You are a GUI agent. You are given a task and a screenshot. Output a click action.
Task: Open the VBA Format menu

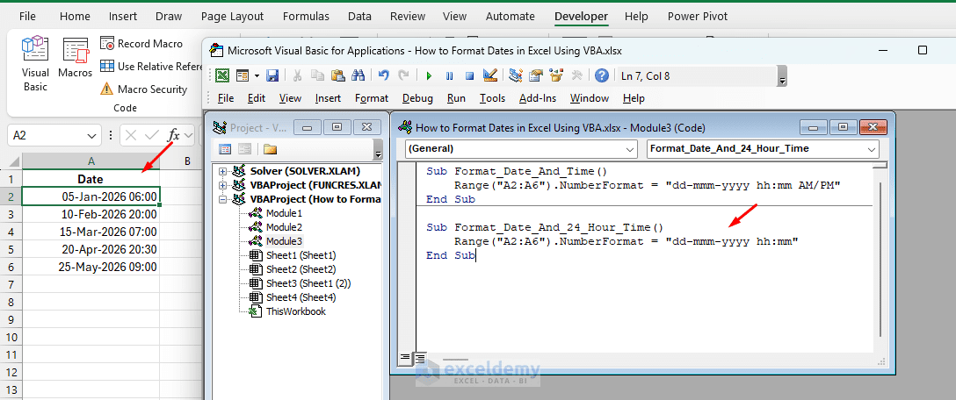coord(372,98)
